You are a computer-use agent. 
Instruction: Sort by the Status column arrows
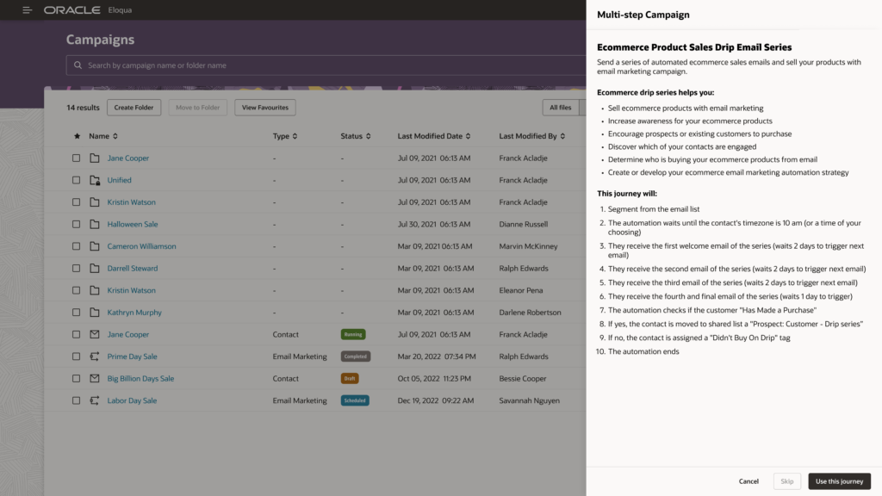point(368,136)
